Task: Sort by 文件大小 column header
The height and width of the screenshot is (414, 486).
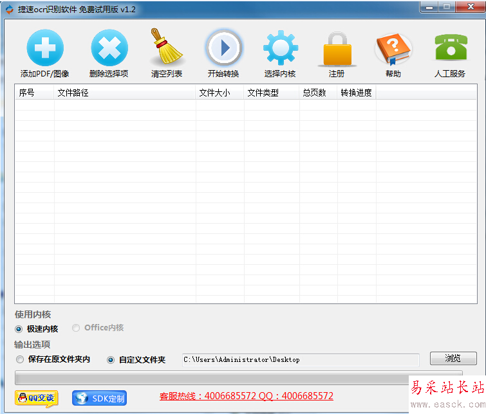Action: (x=220, y=93)
